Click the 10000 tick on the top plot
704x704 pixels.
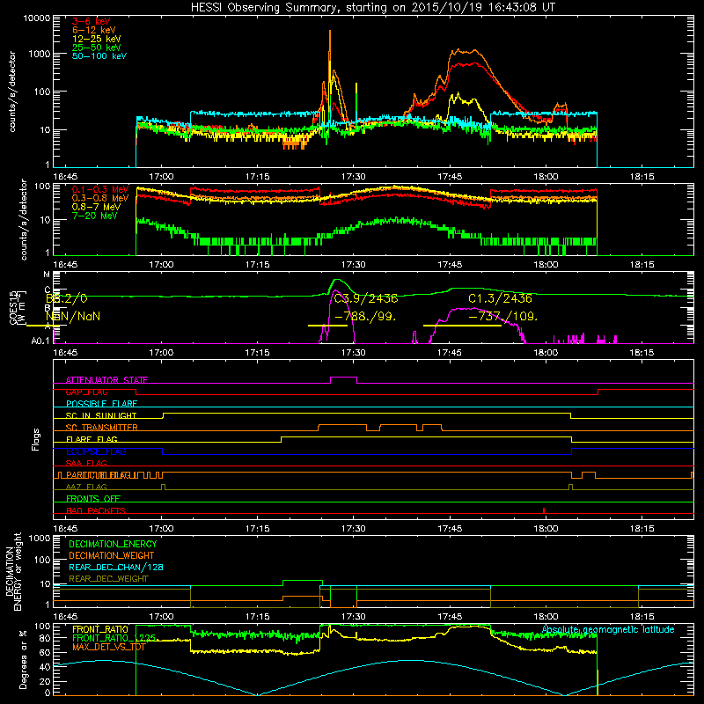point(37,18)
